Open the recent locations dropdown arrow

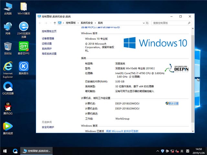[x=50, y=23]
